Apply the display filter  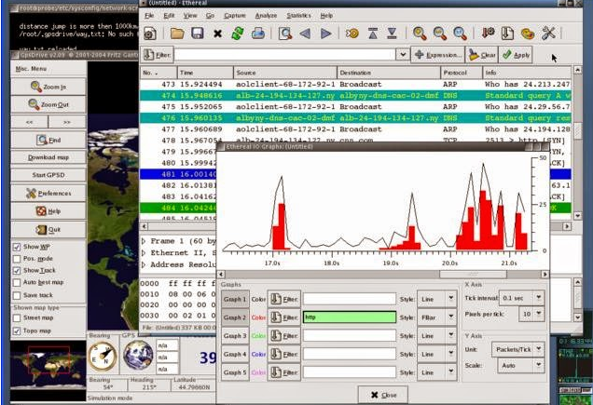[x=516, y=55]
